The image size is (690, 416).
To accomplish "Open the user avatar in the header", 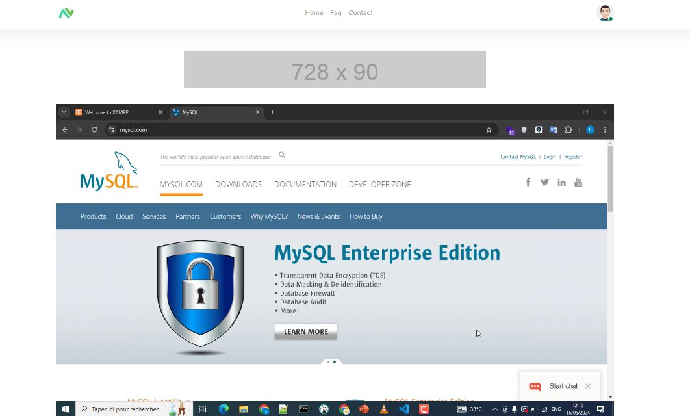I will pos(605,13).
